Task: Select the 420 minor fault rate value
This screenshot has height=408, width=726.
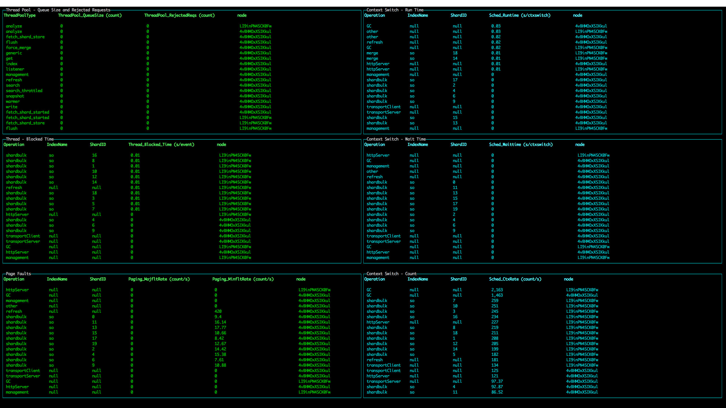Action: [218, 311]
